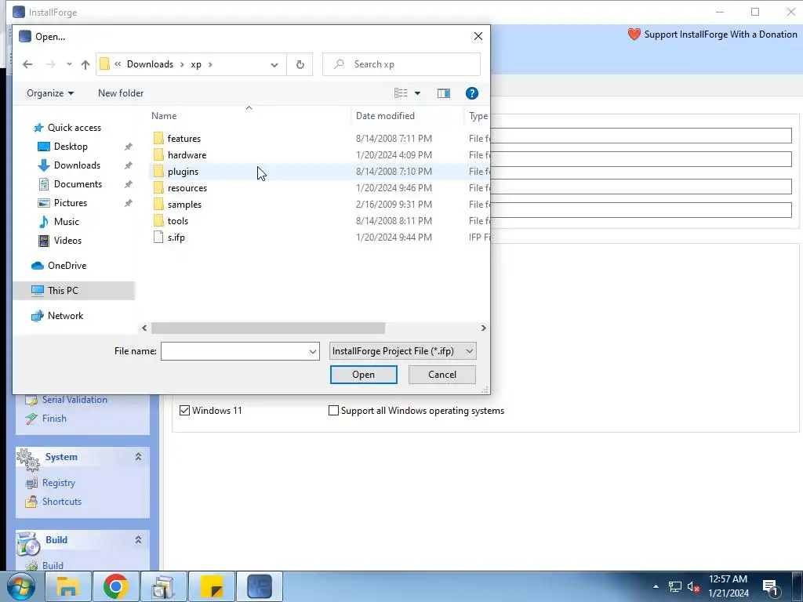The image size is (803, 602).
Task: Refresh the xp folder listing
Action: (x=300, y=64)
